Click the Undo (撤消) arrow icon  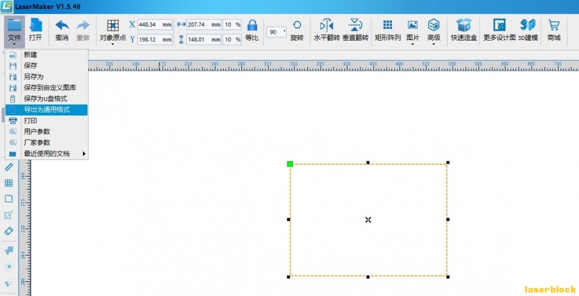click(x=62, y=25)
